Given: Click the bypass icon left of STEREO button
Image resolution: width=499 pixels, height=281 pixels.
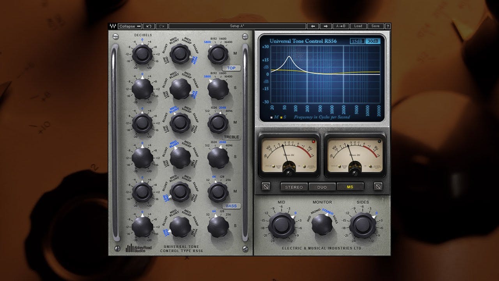Looking at the screenshot, I should tap(265, 187).
